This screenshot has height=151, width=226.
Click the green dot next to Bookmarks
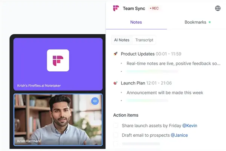click(x=210, y=22)
